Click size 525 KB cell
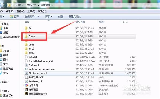 click(131, 65)
